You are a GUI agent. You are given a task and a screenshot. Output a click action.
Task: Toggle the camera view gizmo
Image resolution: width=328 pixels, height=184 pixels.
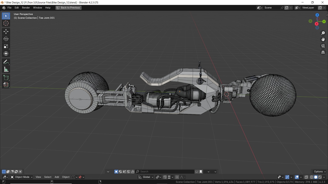coord(323,46)
